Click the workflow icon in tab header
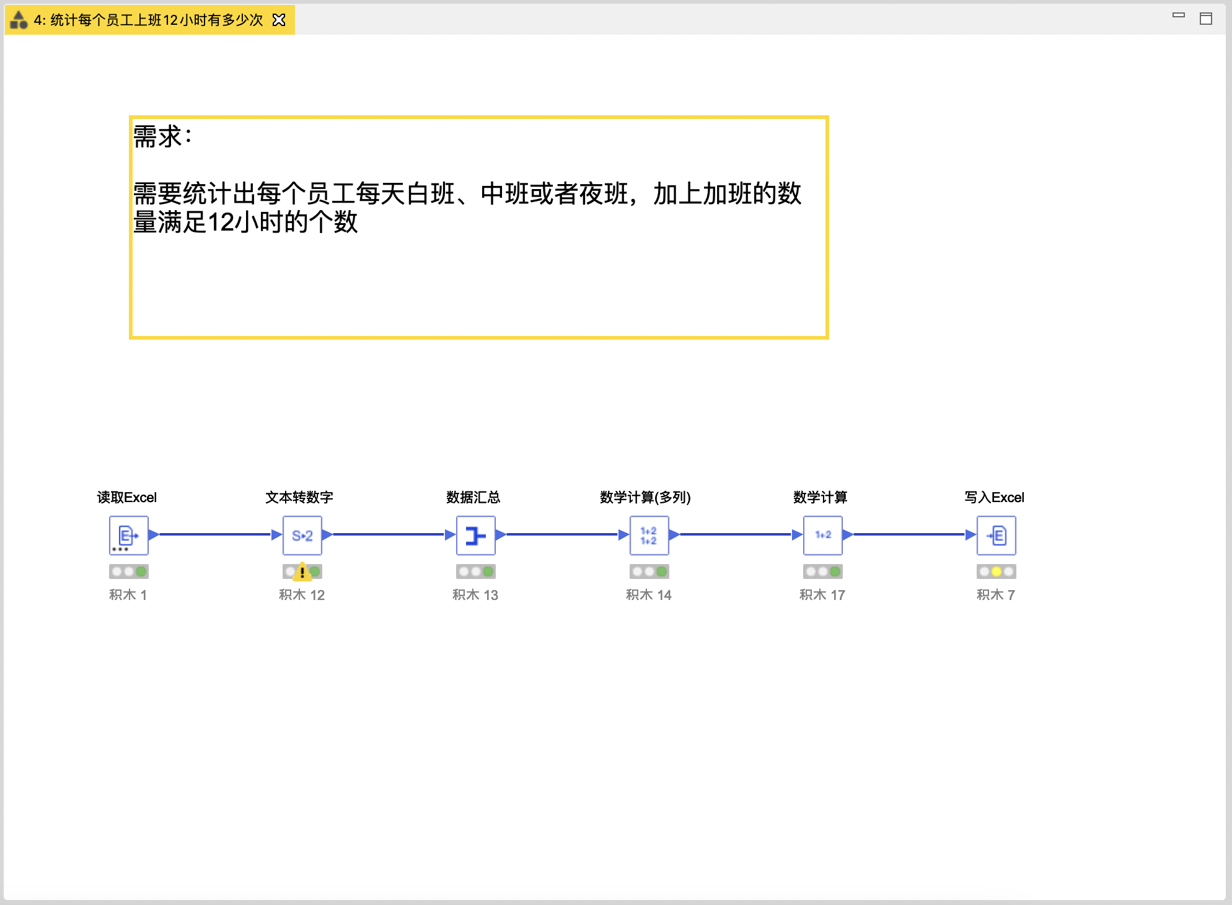 pyautogui.click(x=19, y=20)
